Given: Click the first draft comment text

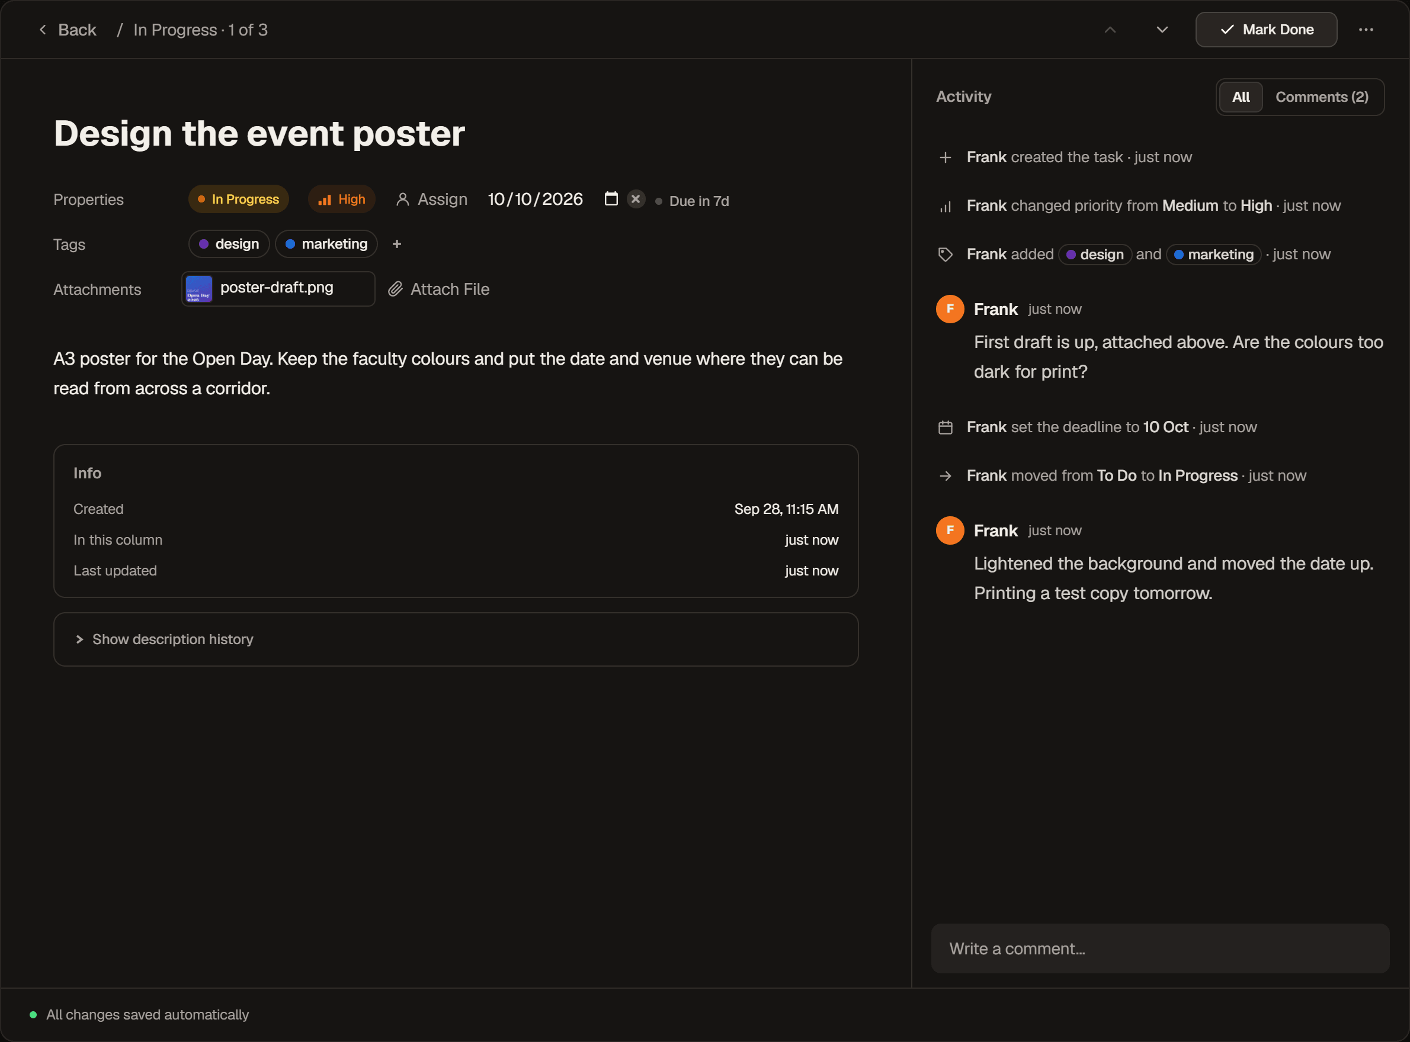Looking at the screenshot, I should 1179,357.
